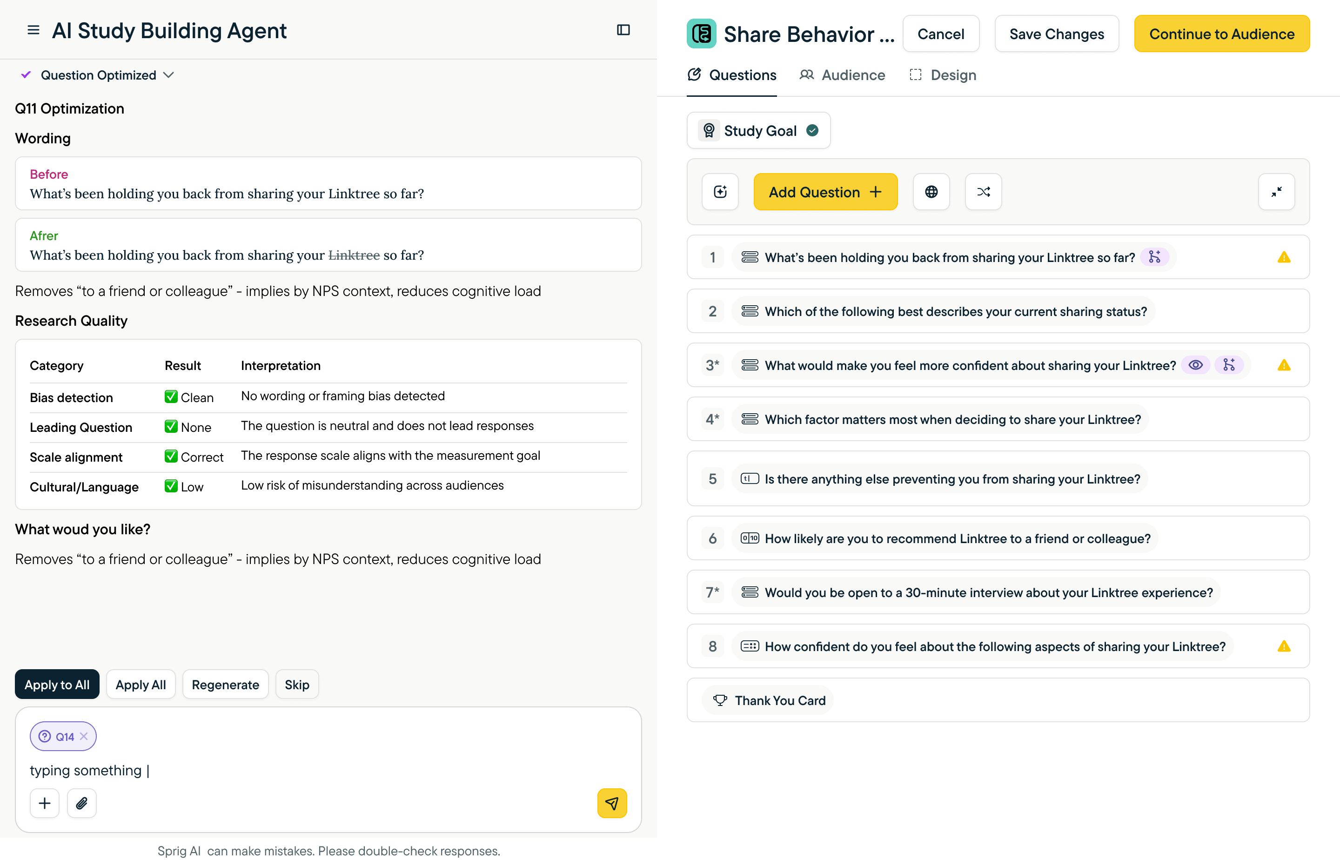
Task: Switch to the Audience tab
Action: coord(842,75)
